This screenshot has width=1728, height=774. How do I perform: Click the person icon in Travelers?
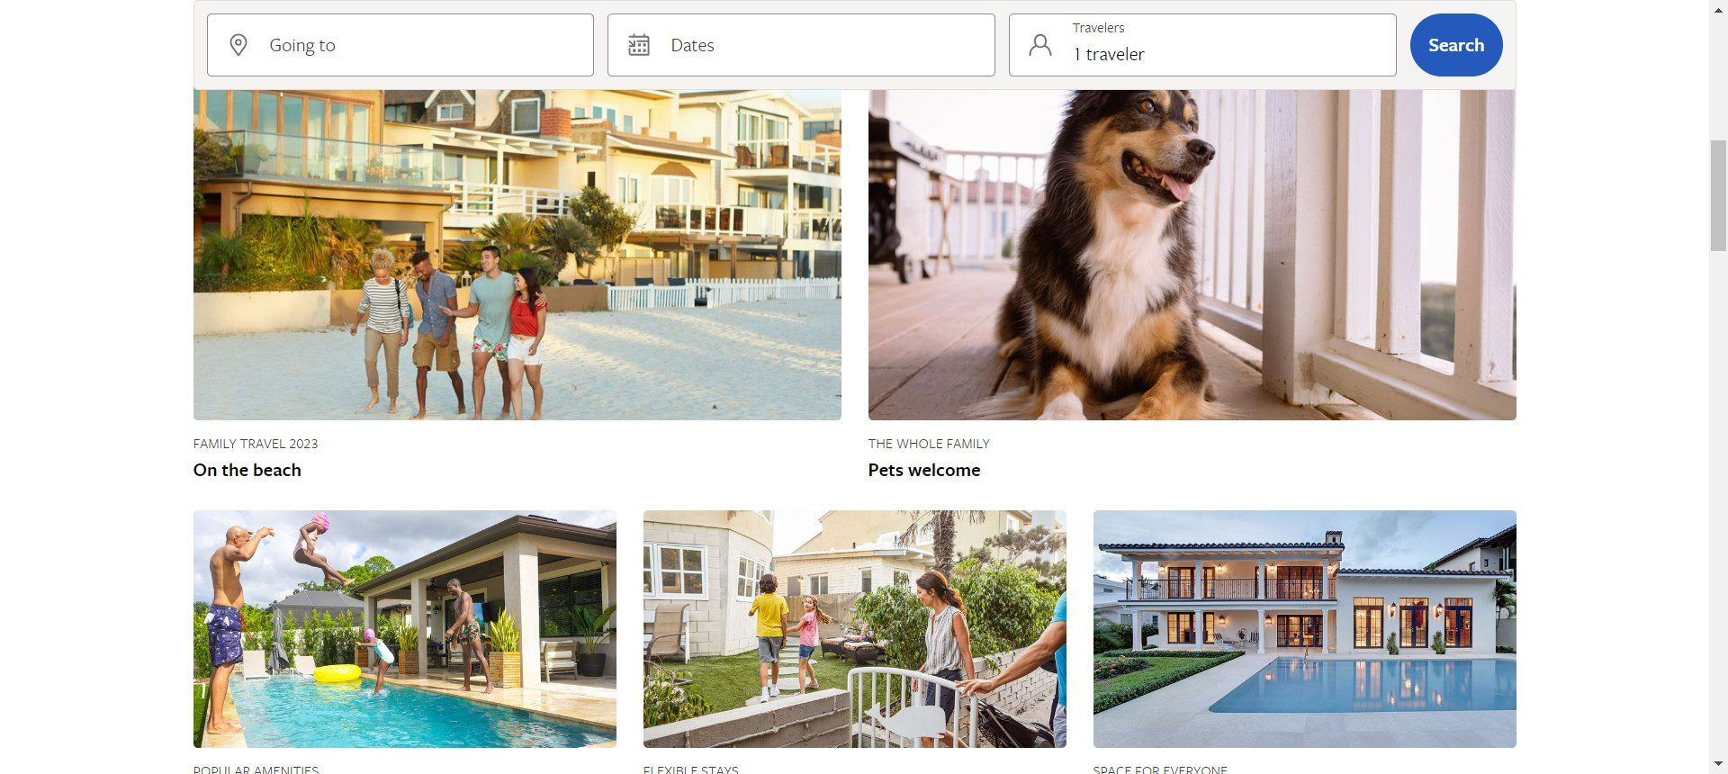point(1040,45)
